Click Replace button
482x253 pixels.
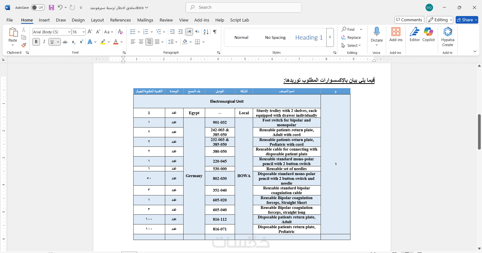coord(351,37)
